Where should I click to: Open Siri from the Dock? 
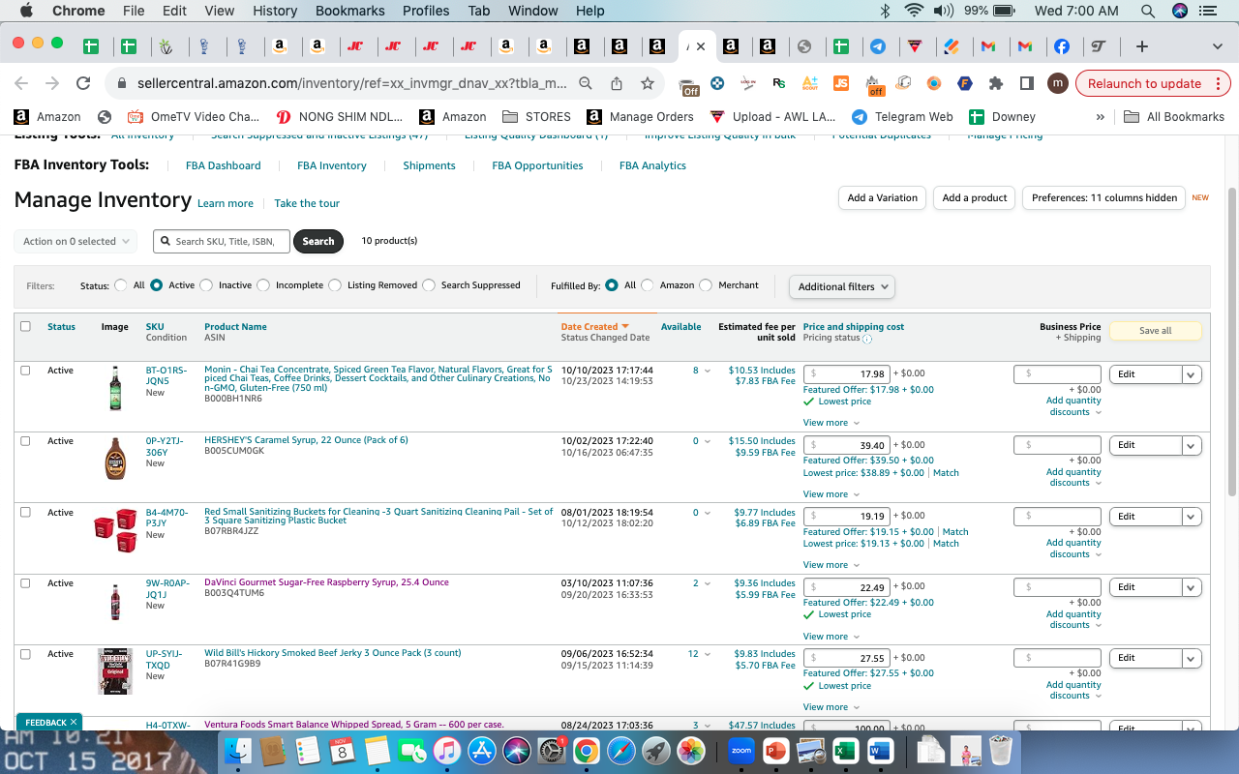tap(516, 750)
